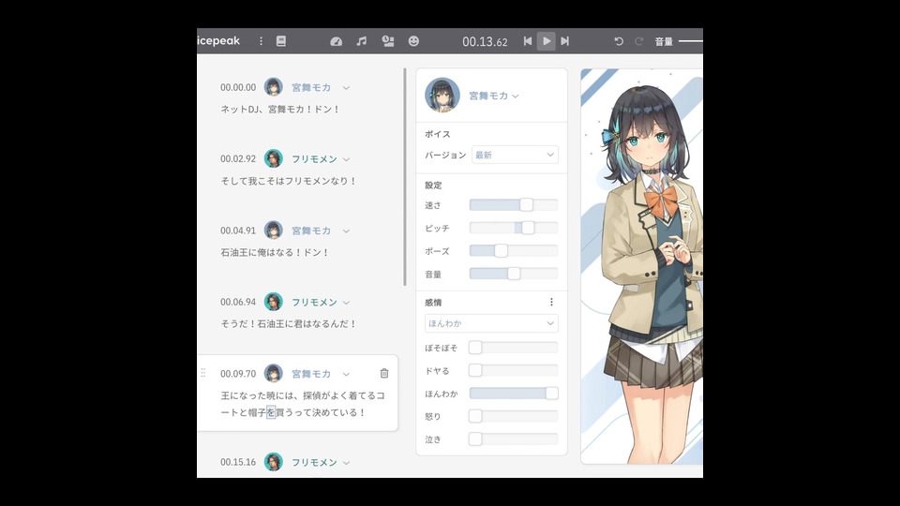
Task: Click the character illustration panel
Action: pyautogui.click(x=641, y=266)
